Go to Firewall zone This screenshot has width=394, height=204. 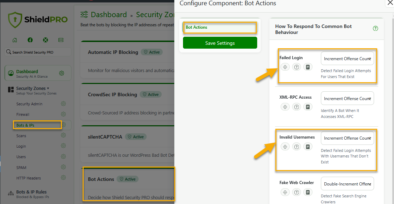coord(23,114)
